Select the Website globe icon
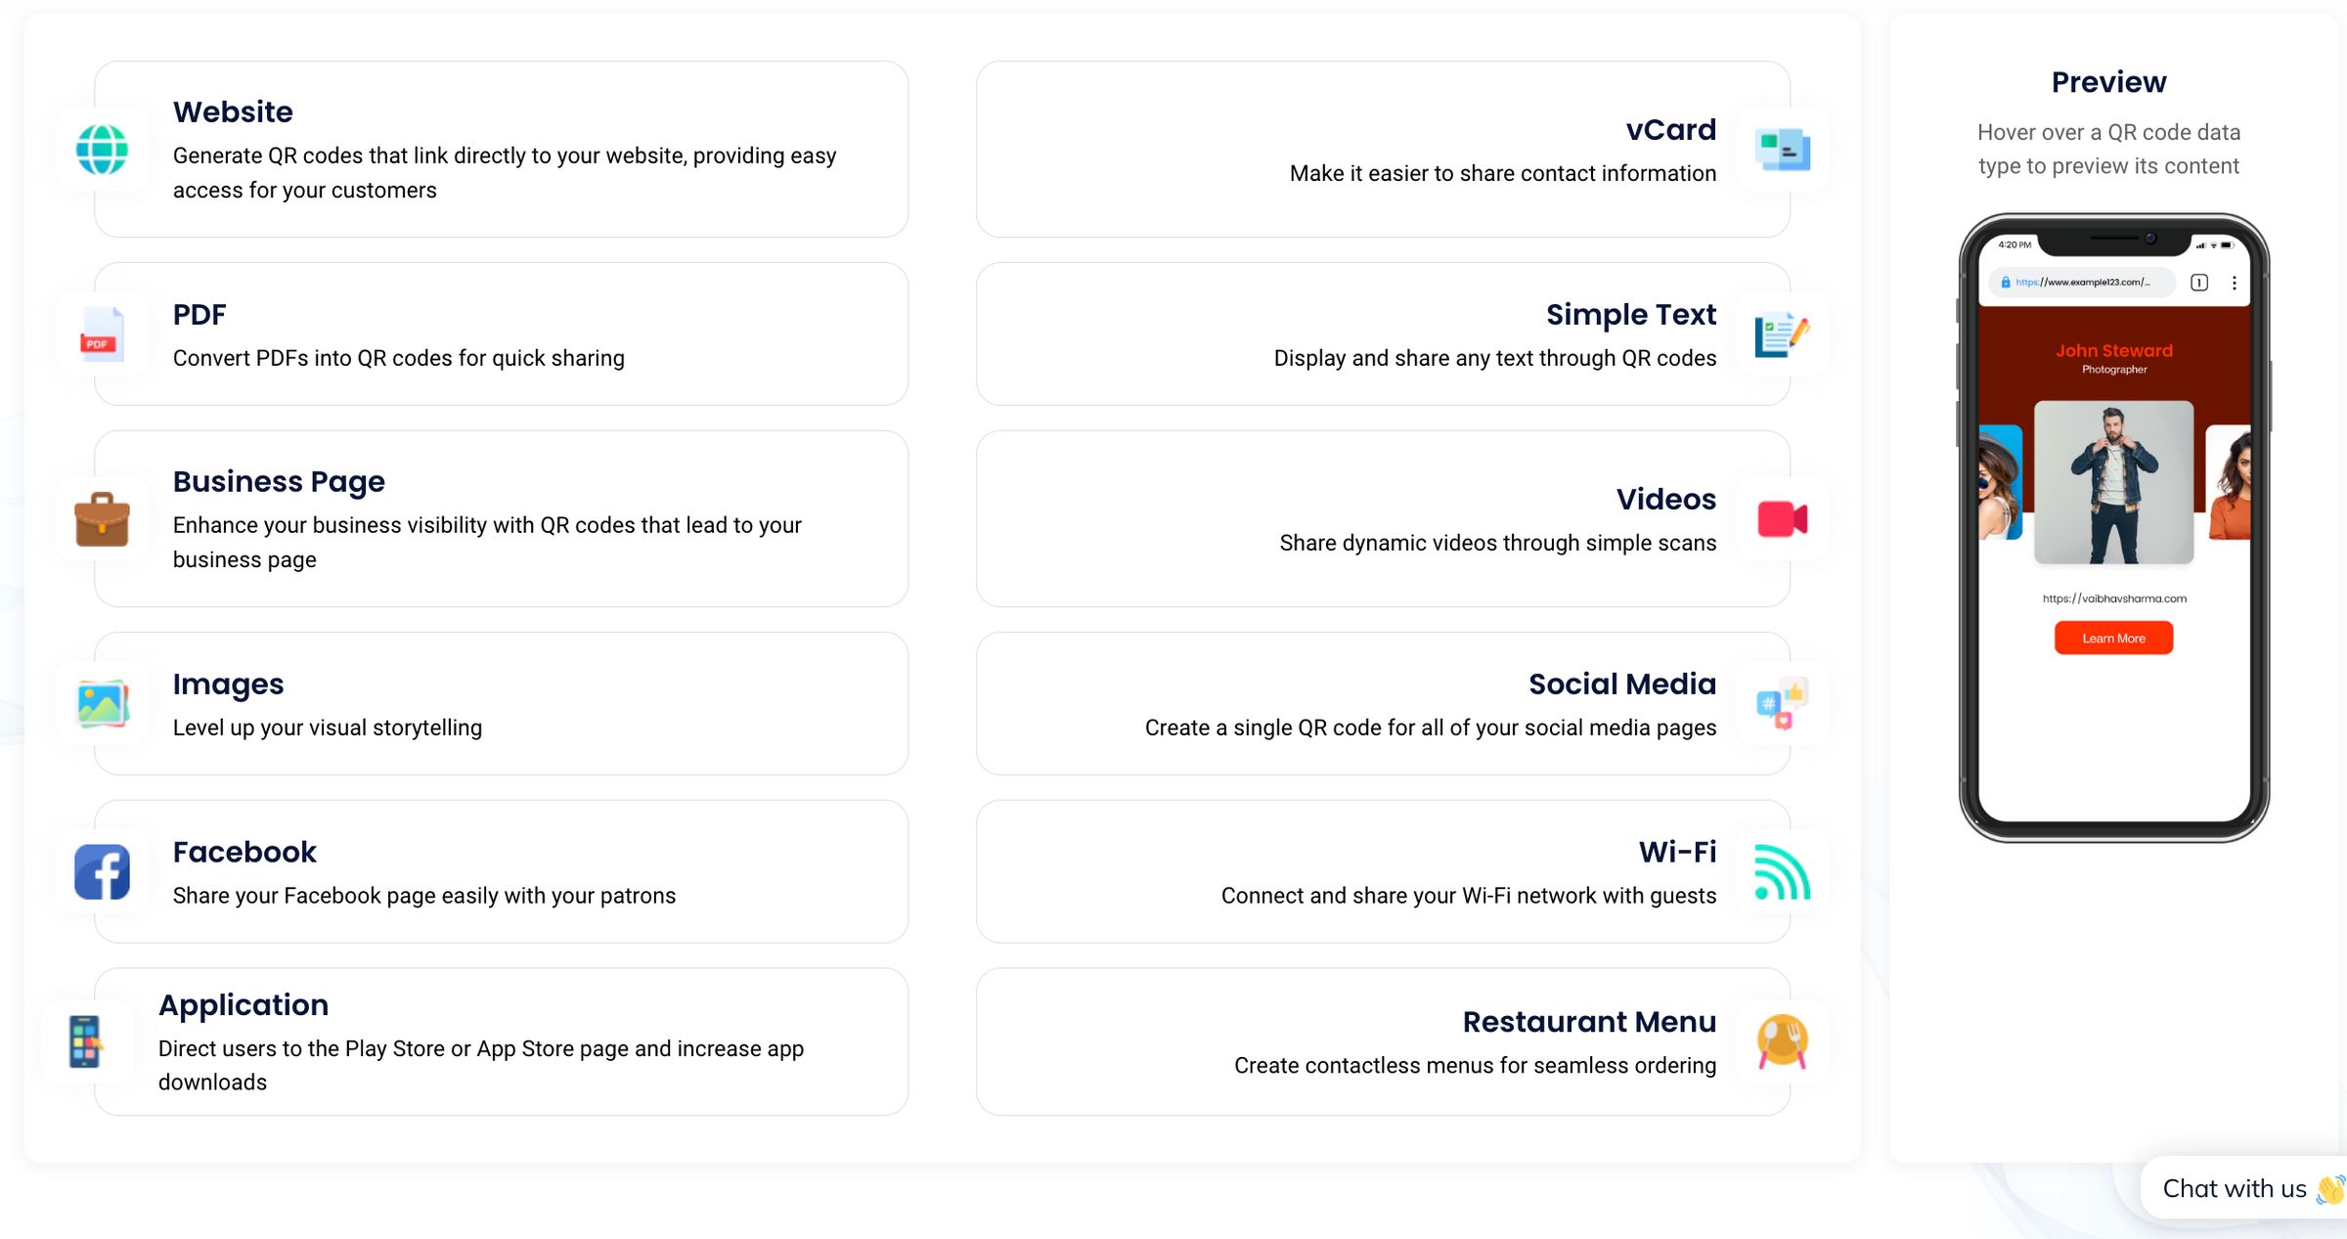This screenshot has height=1239, width=2347. (x=102, y=150)
